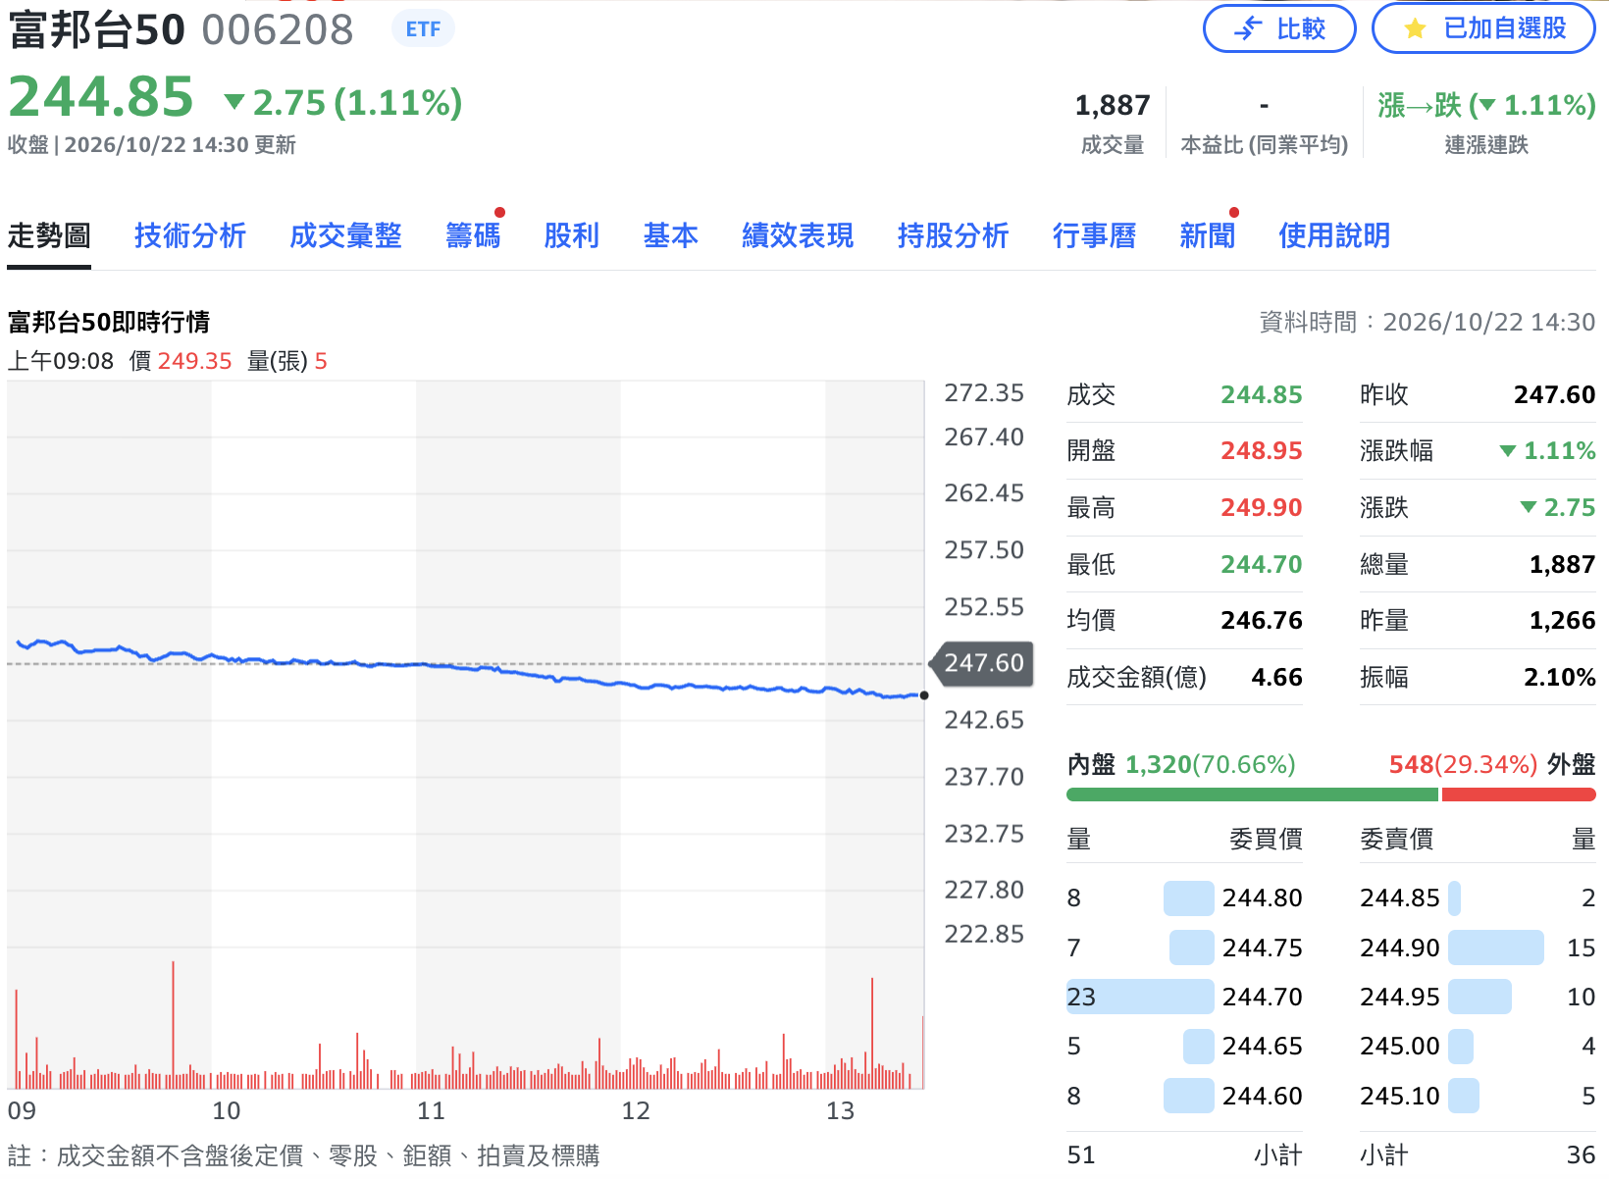Open the 使用說明 link
Image resolution: width=1609 pixels, height=1179 pixels.
pyautogui.click(x=1334, y=235)
